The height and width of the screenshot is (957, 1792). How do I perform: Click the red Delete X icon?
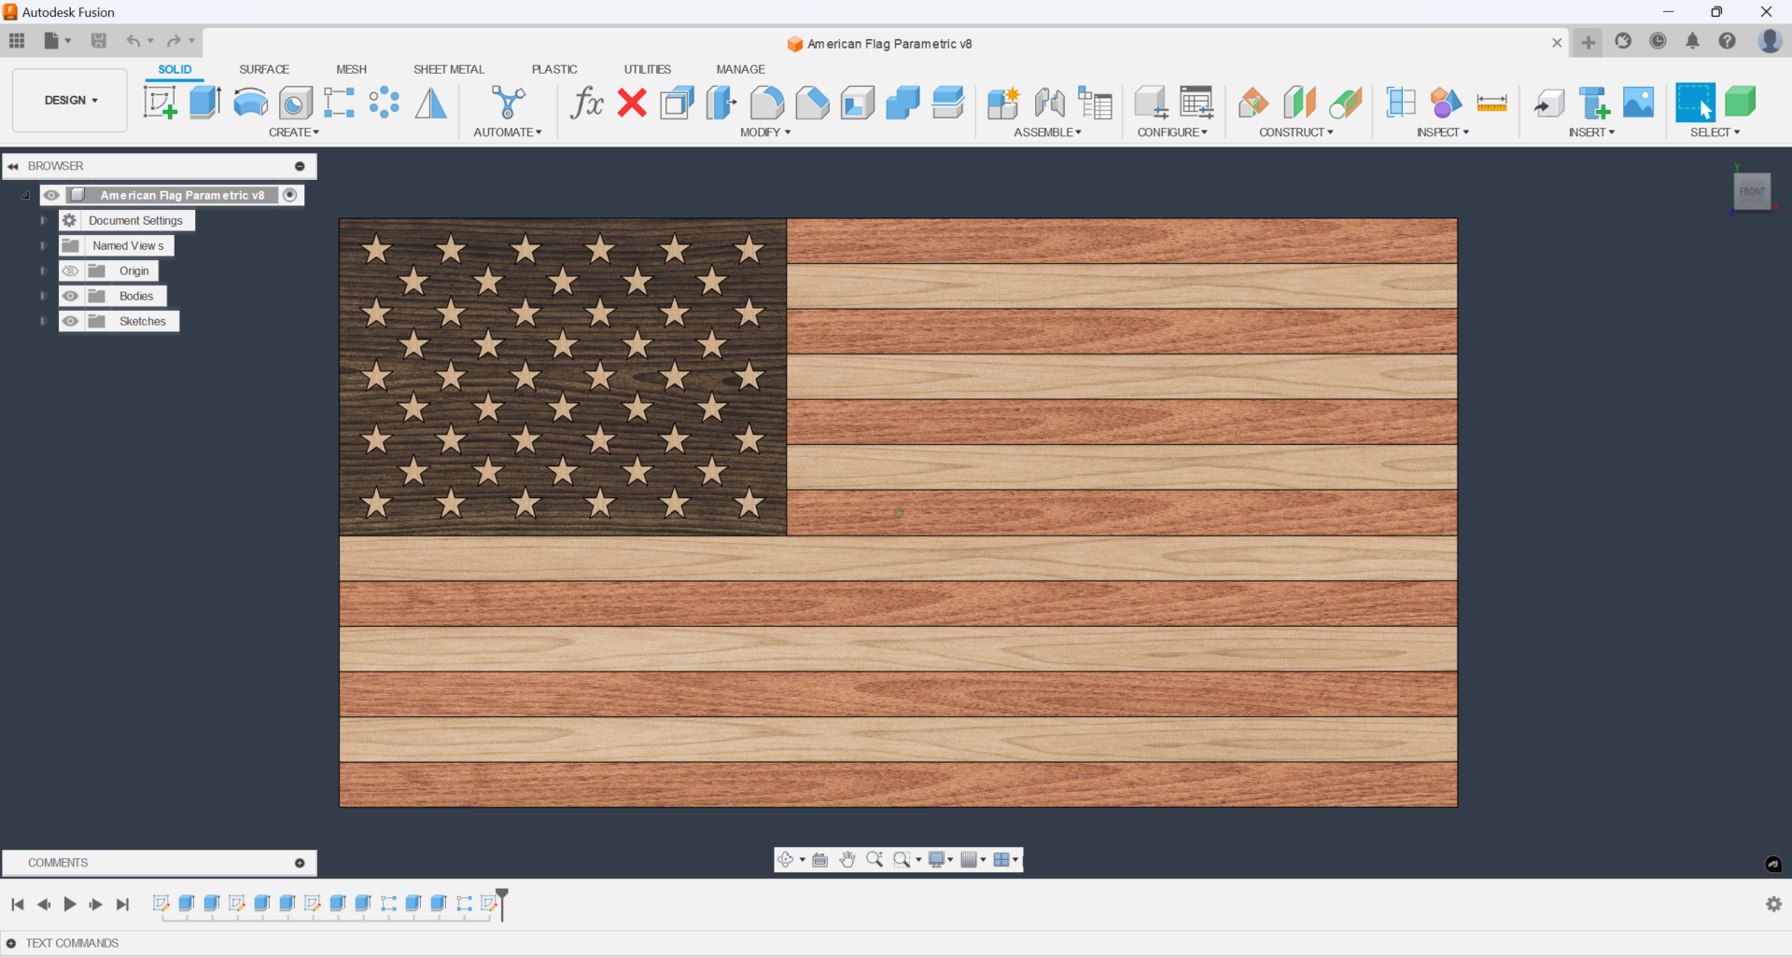click(632, 102)
